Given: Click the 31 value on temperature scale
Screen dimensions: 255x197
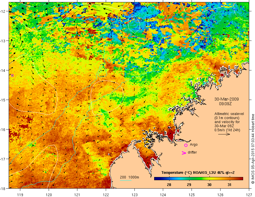Looking at the screenshot, I should click(x=229, y=185).
